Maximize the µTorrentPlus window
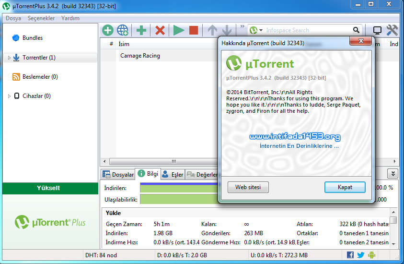 [371, 4]
